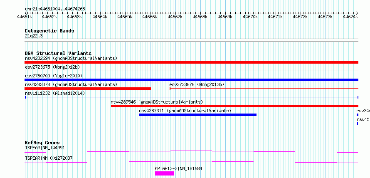Open variant label esv2723675 (Wong2012b)

[x=52, y=67]
